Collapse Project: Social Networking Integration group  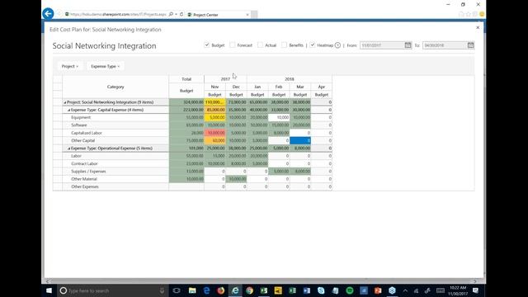(65, 102)
